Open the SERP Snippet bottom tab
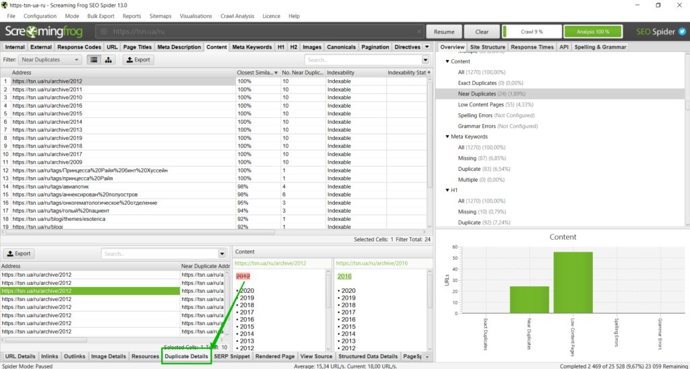690x369 pixels. [x=232, y=356]
